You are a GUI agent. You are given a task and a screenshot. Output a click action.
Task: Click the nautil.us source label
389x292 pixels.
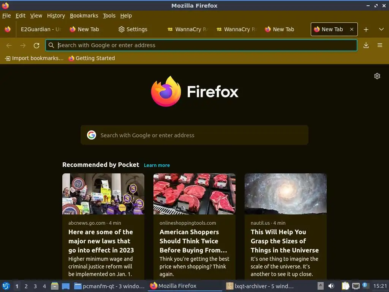tap(260, 223)
